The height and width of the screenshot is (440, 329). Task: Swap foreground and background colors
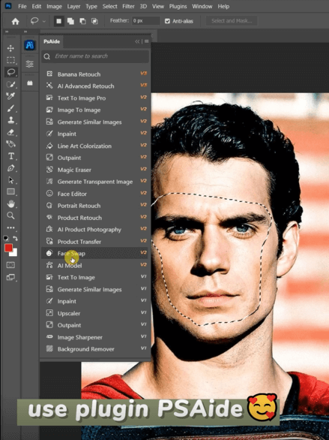[15, 239]
